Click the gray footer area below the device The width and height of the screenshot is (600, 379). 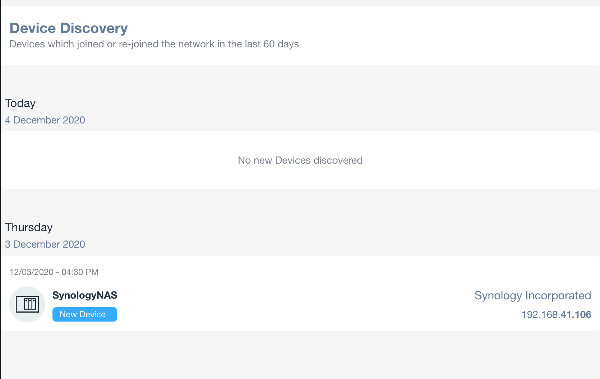(300, 354)
